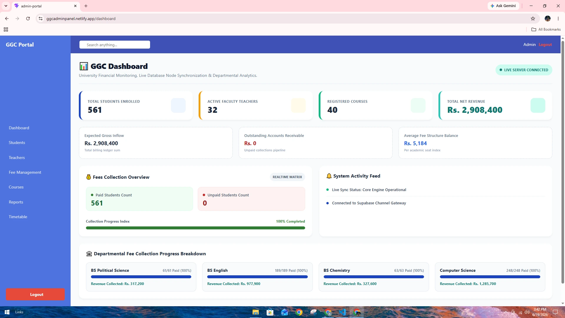565x318 pixels.
Task: Click the Ask Gemini button
Action: tap(503, 6)
